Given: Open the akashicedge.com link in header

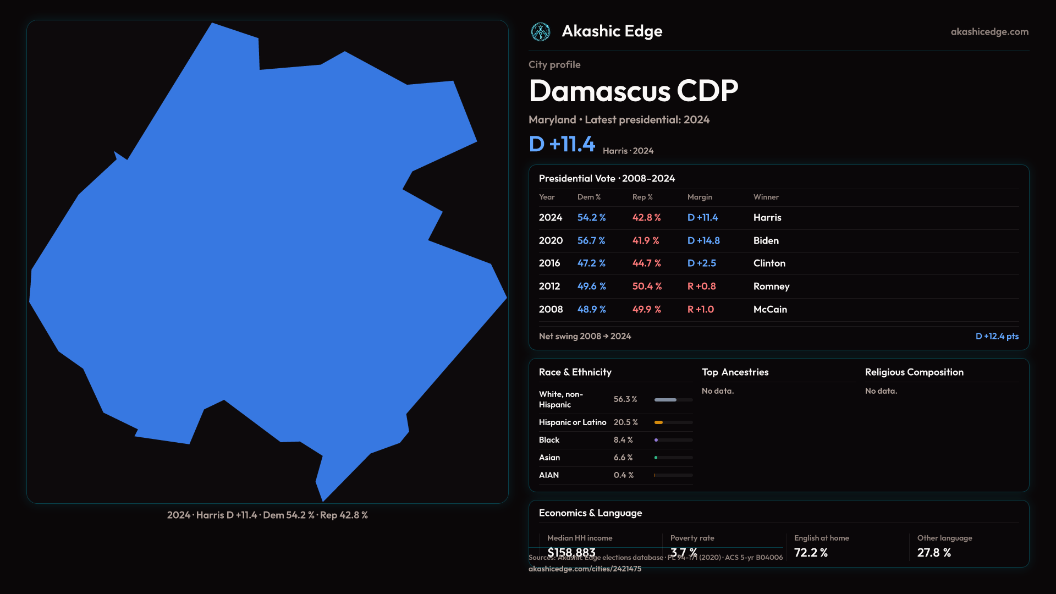Looking at the screenshot, I should point(989,32).
